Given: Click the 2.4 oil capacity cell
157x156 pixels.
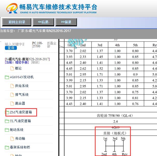Looking at the screenshot, I should tap(116, 122).
